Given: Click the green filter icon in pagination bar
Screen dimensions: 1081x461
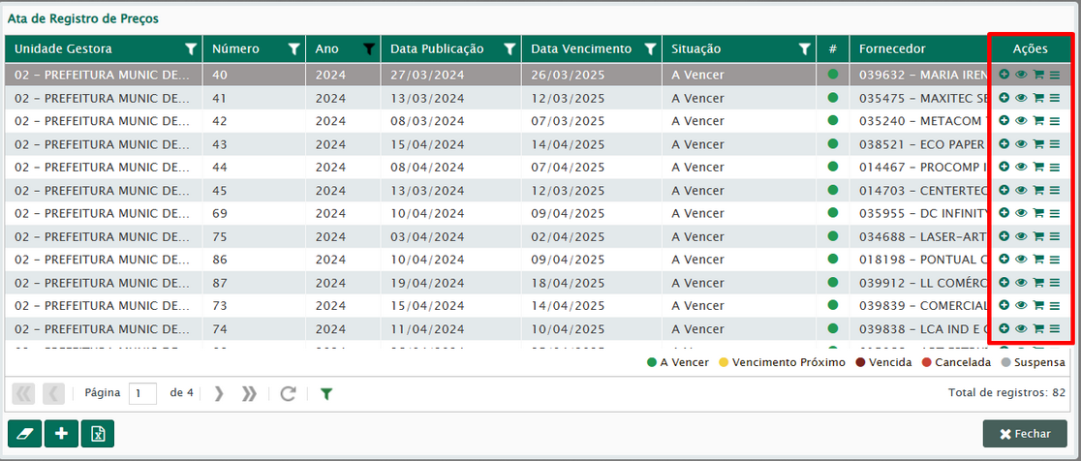Looking at the screenshot, I should 326,393.
